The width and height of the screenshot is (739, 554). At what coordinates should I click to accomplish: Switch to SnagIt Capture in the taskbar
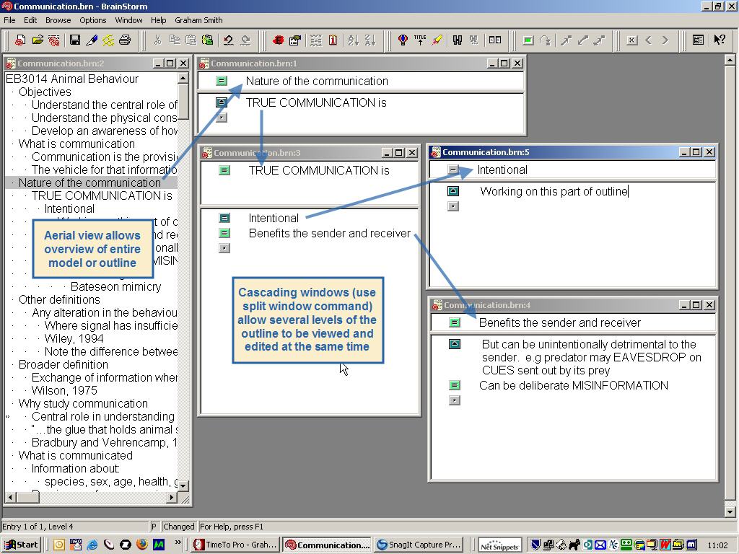419,545
